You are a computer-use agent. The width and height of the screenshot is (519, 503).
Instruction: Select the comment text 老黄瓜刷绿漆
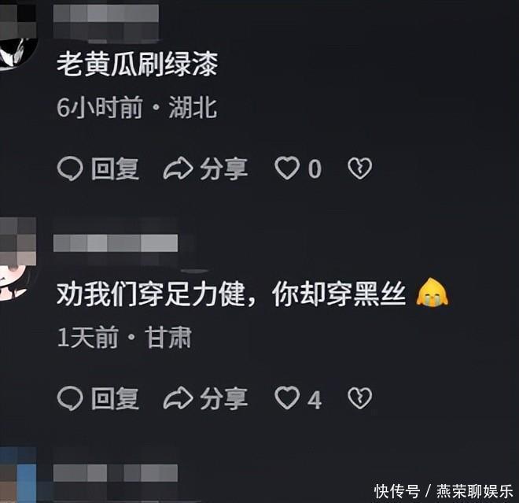[138, 64]
